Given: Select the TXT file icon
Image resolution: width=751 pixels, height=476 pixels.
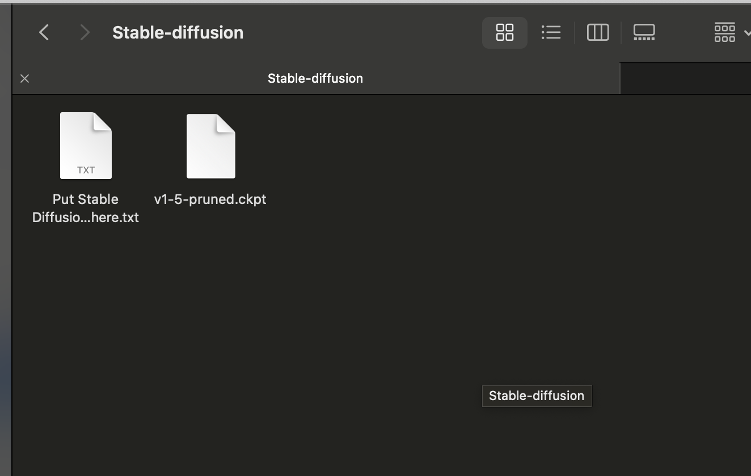Looking at the screenshot, I should [x=86, y=146].
